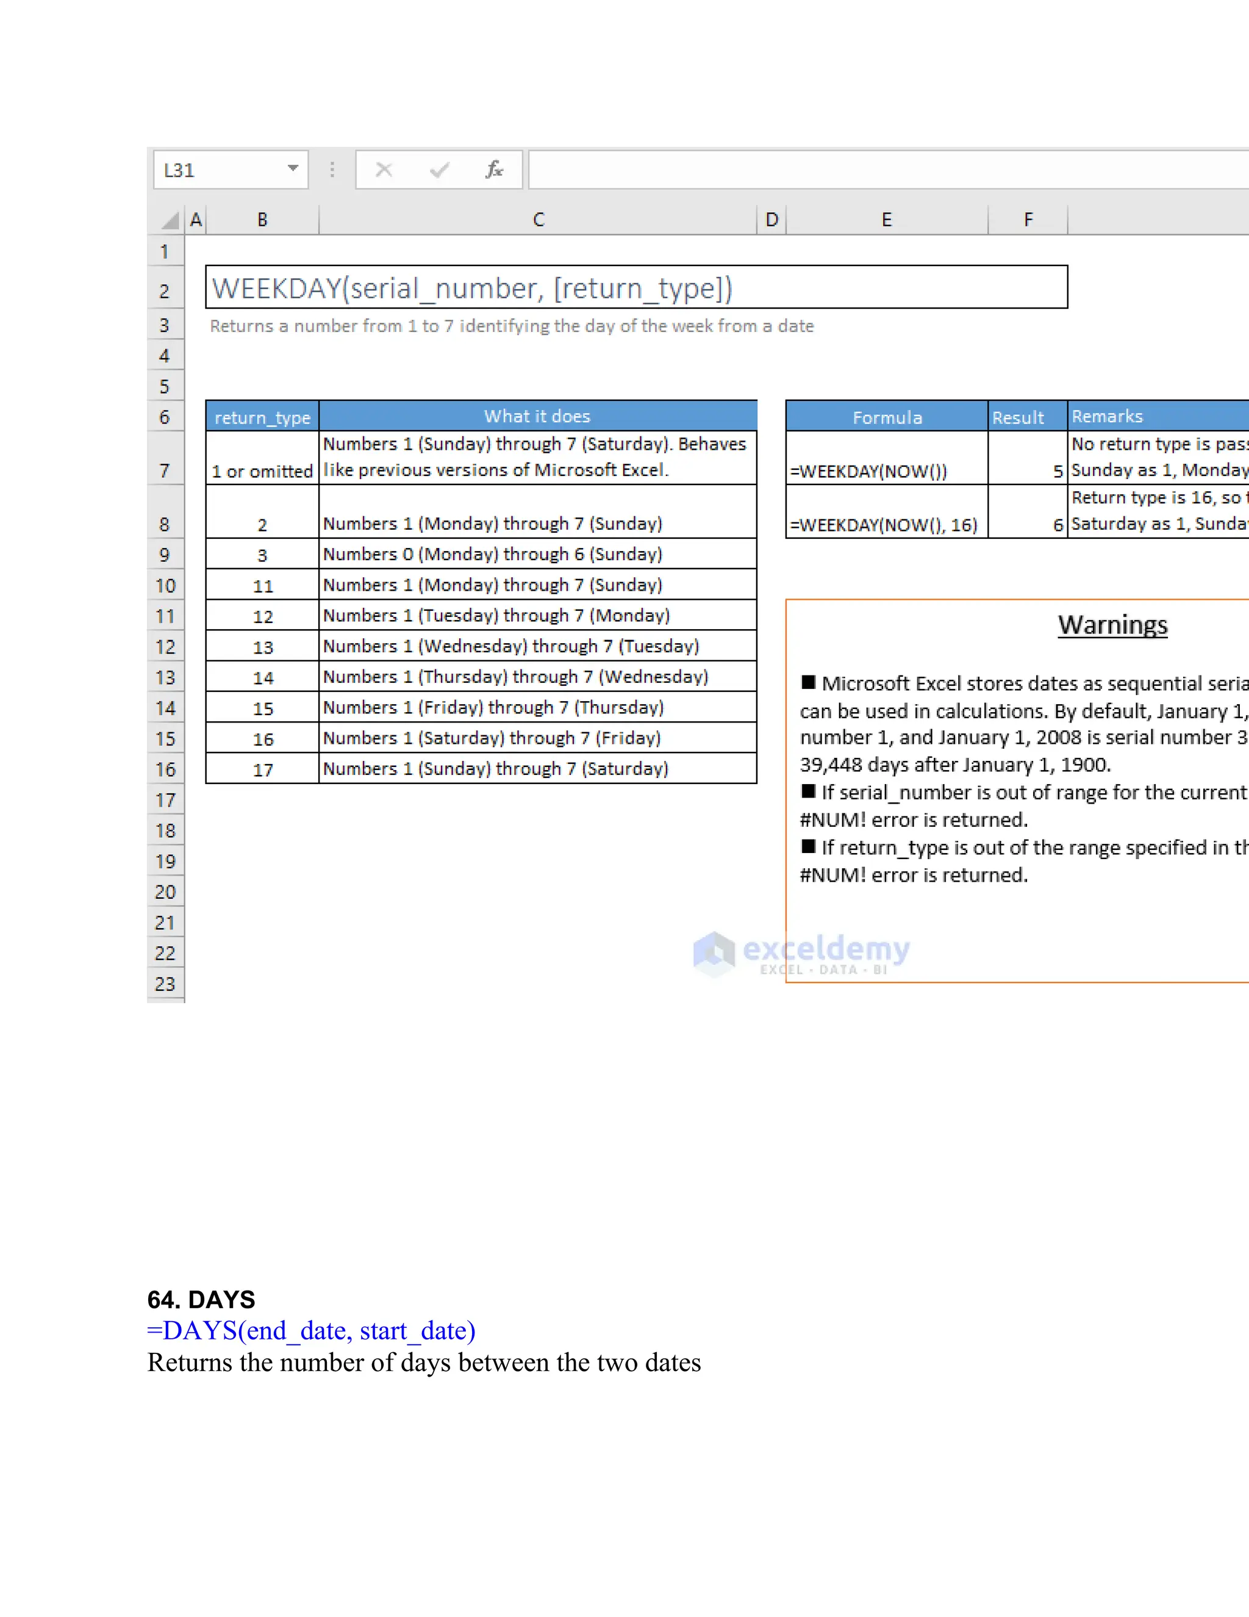
Task: Select column F header
Action: (1028, 220)
